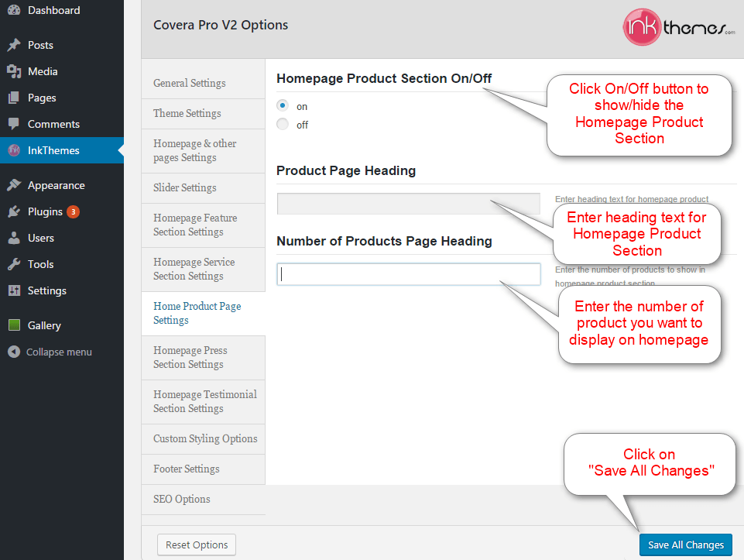The width and height of the screenshot is (744, 560).
Task: Click the green Gallery icon
Action: [x=14, y=325]
